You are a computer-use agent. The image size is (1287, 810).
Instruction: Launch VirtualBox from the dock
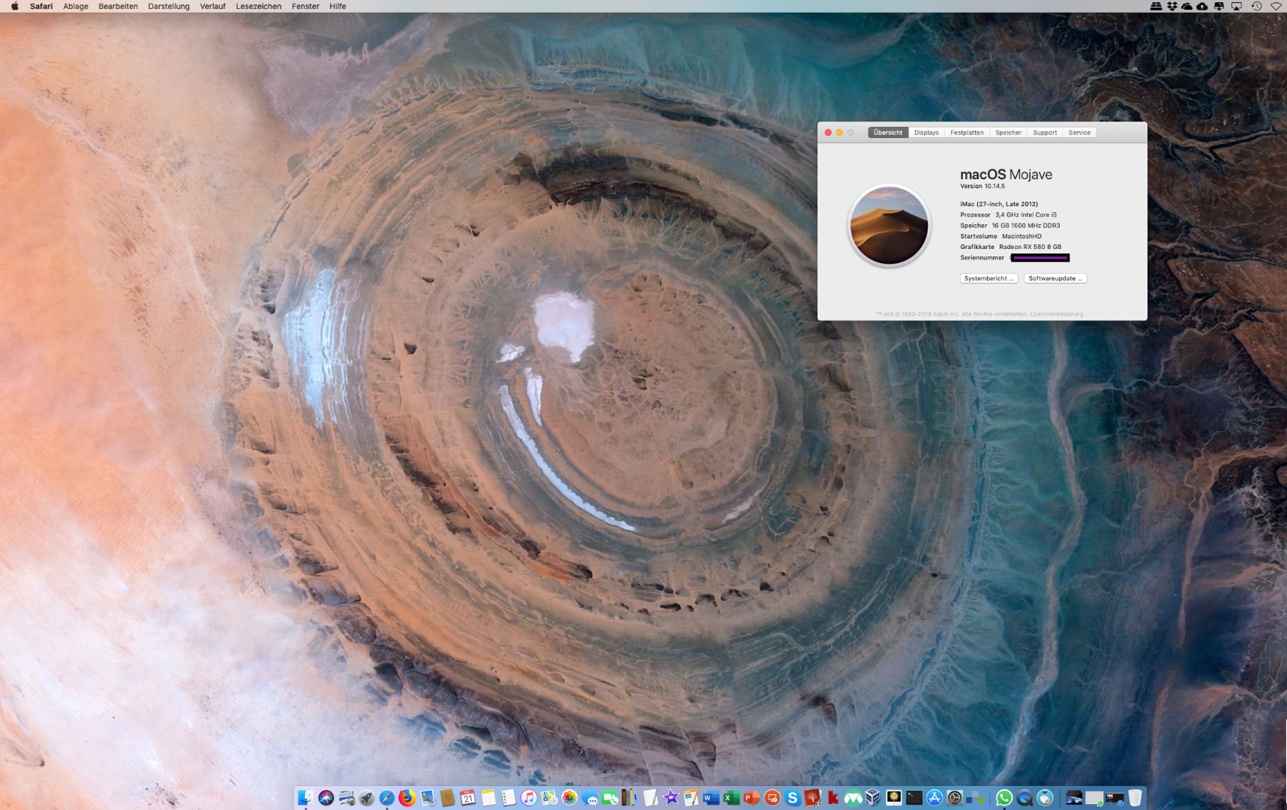[873, 798]
